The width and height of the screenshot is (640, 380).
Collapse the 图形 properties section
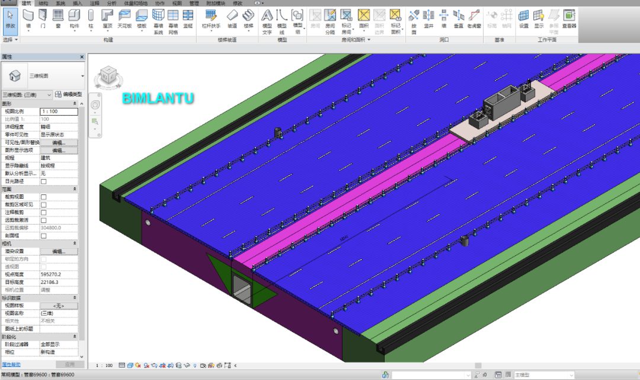[75, 104]
